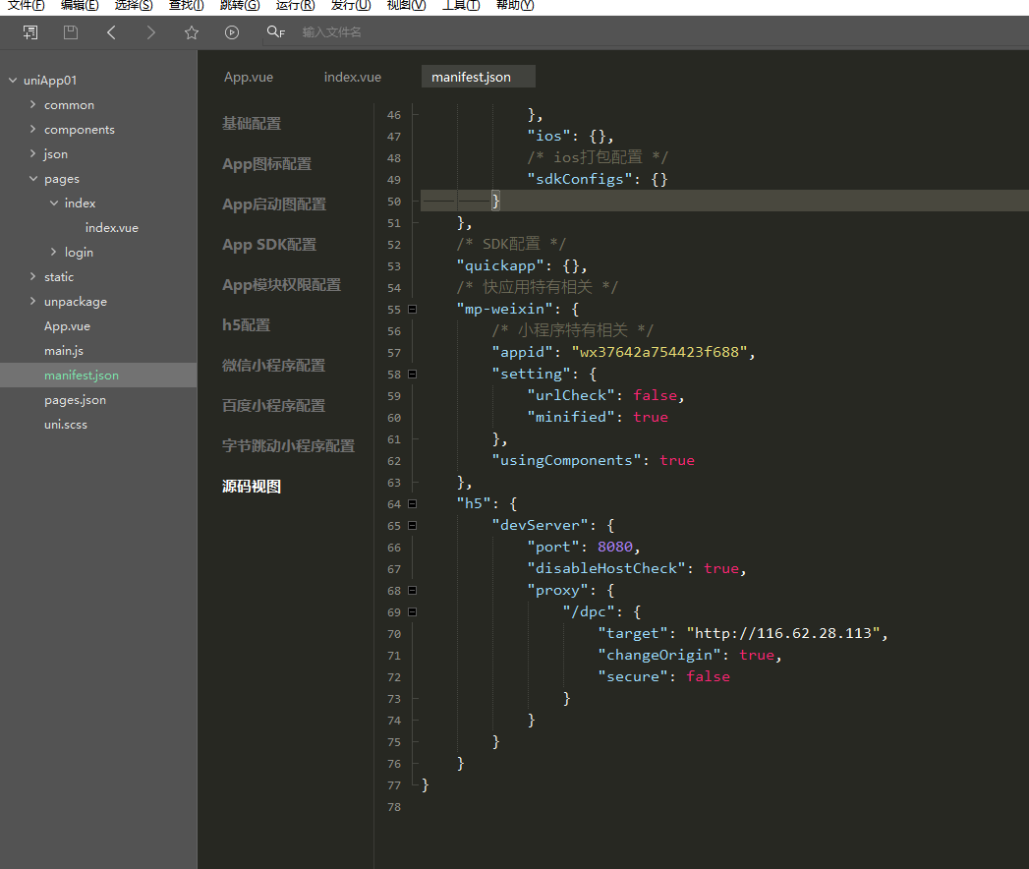Go back with the left arrow icon
The height and width of the screenshot is (869, 1029).
(111, 32)
